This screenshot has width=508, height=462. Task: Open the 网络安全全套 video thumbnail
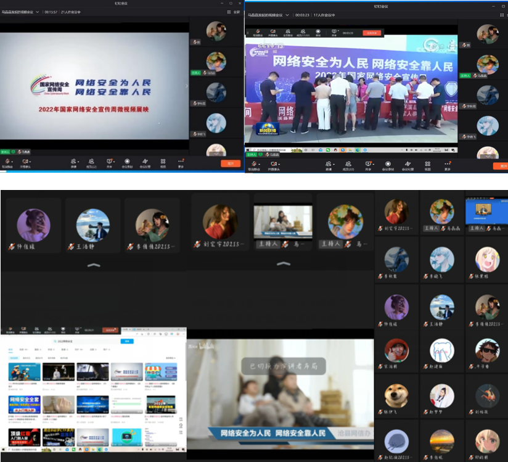coord(24,405)
